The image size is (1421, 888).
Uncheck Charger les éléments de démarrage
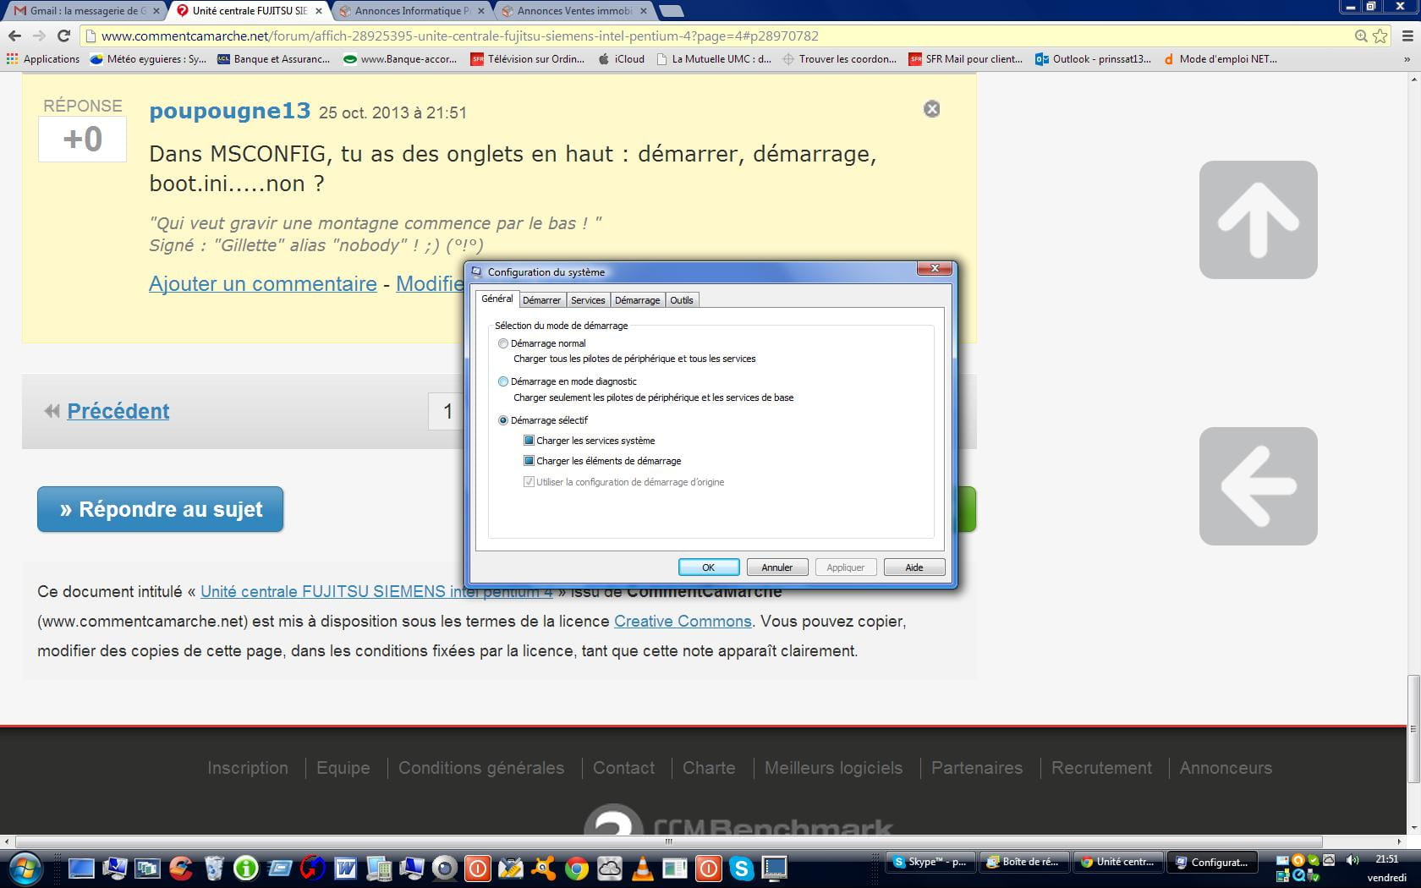[529, 461]
